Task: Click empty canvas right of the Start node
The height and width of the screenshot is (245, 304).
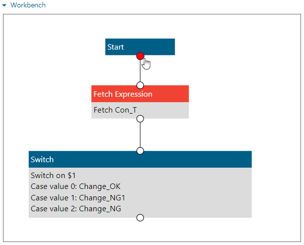Action: pos(233,47)
